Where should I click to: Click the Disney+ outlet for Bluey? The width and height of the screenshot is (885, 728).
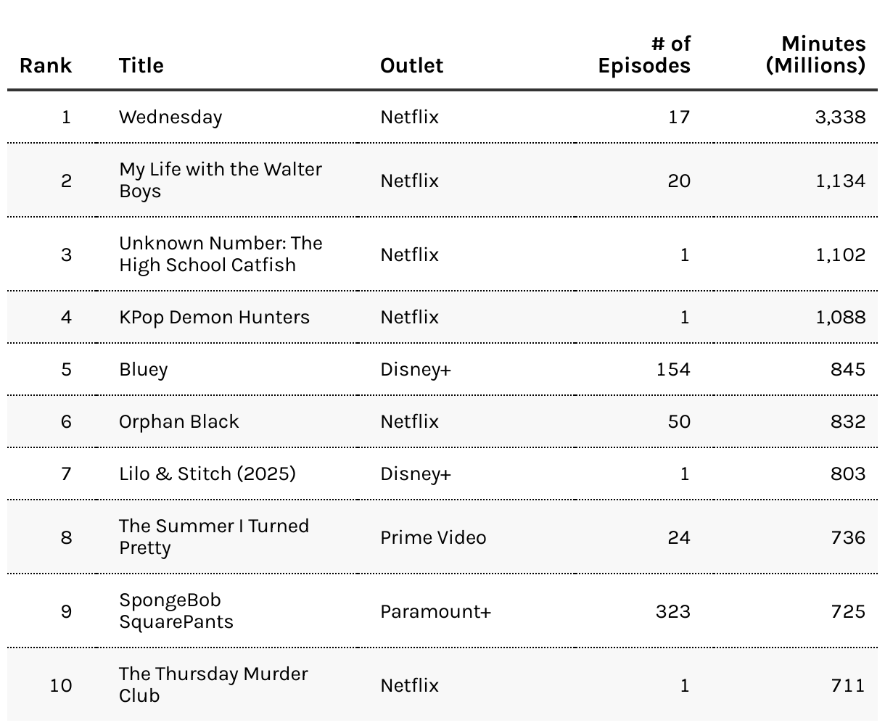point(416,369)
